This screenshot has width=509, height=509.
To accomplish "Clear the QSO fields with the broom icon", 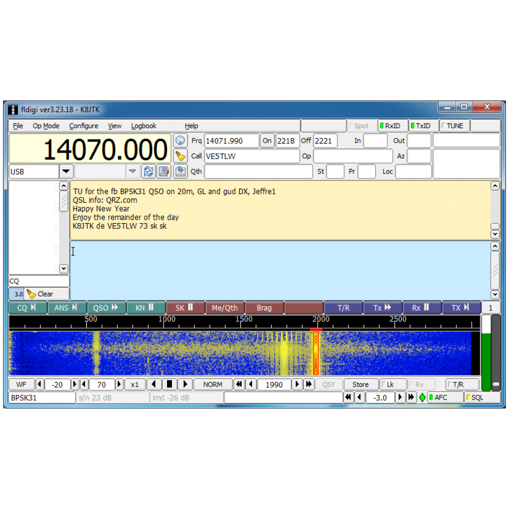I will (179, 156).
